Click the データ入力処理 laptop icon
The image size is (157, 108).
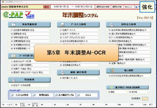tap(63, 24)
